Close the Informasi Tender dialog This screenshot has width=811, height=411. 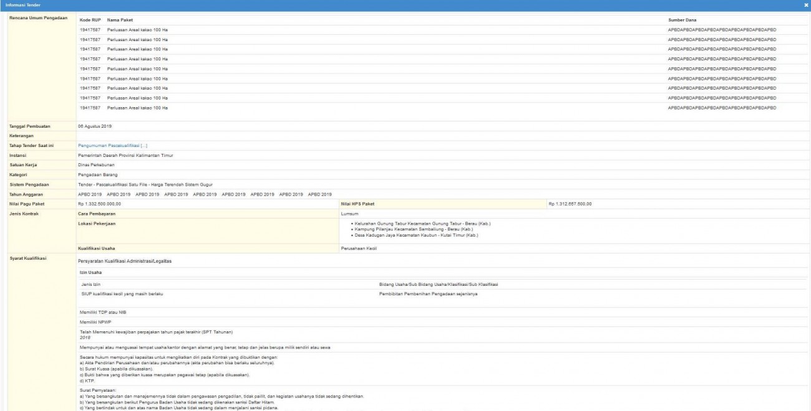click(806, 5)
